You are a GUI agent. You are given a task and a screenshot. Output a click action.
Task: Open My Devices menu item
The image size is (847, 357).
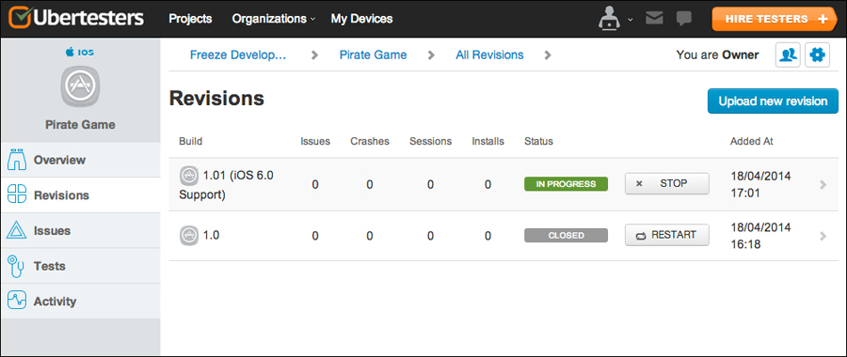click(x=361, y=19)
